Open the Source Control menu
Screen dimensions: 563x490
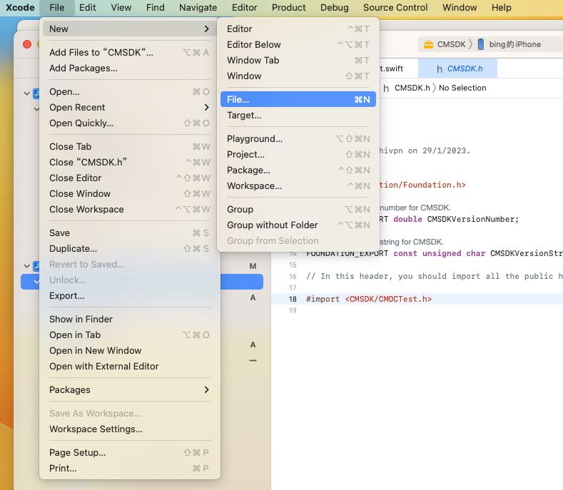[395, 8]
